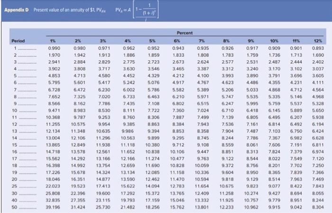The width and height of the screenshot is (332, 213).
Task: Select the period 40 row label
Action: click(x=14, y=200)
